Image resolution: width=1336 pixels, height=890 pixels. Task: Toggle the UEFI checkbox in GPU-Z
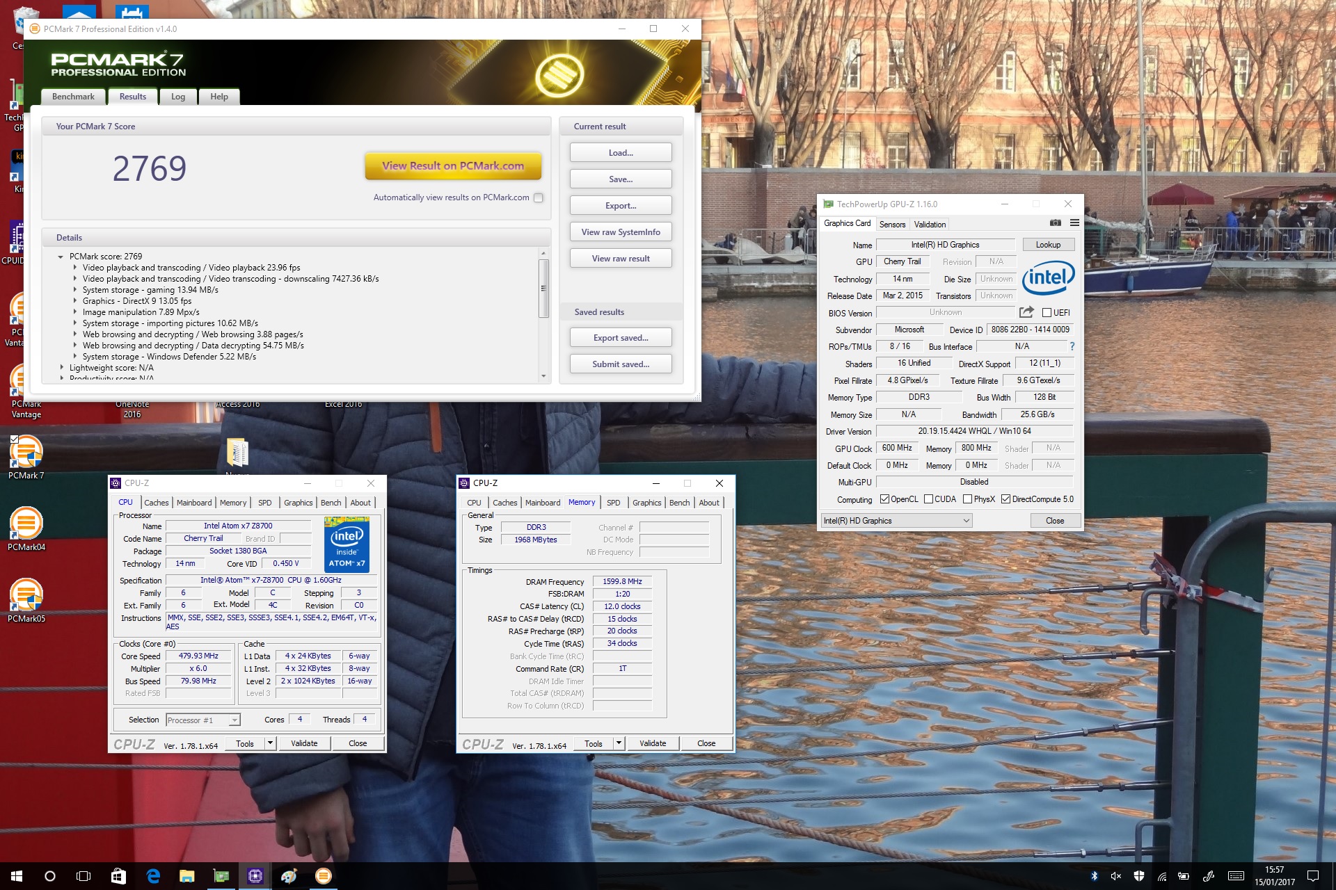coord(1047,313)
